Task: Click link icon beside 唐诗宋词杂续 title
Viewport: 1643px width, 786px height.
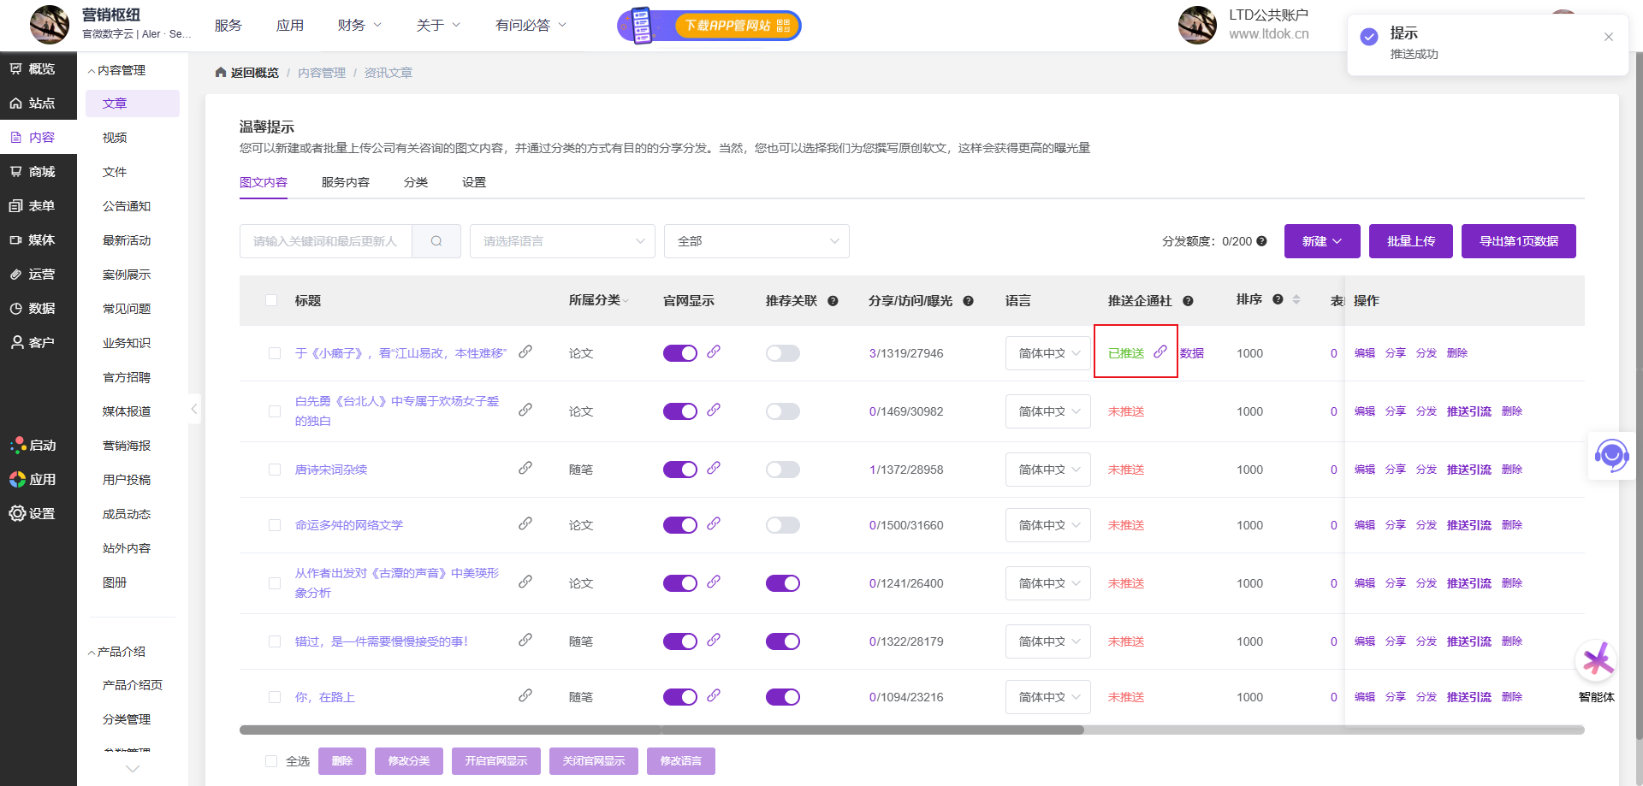Action: coord(525,469)
